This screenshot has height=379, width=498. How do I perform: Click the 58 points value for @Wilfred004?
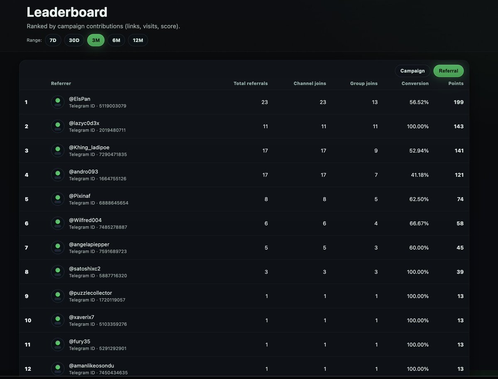point(460,223)
